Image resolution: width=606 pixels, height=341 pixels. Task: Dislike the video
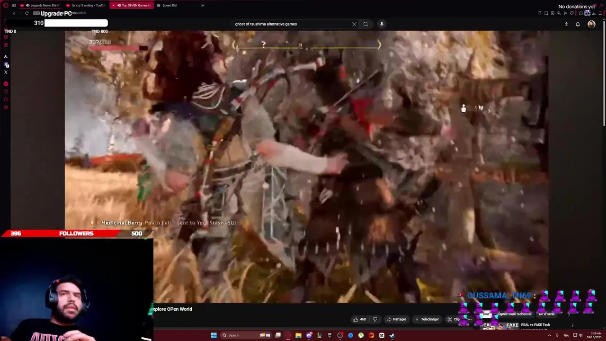click(375, 319)
